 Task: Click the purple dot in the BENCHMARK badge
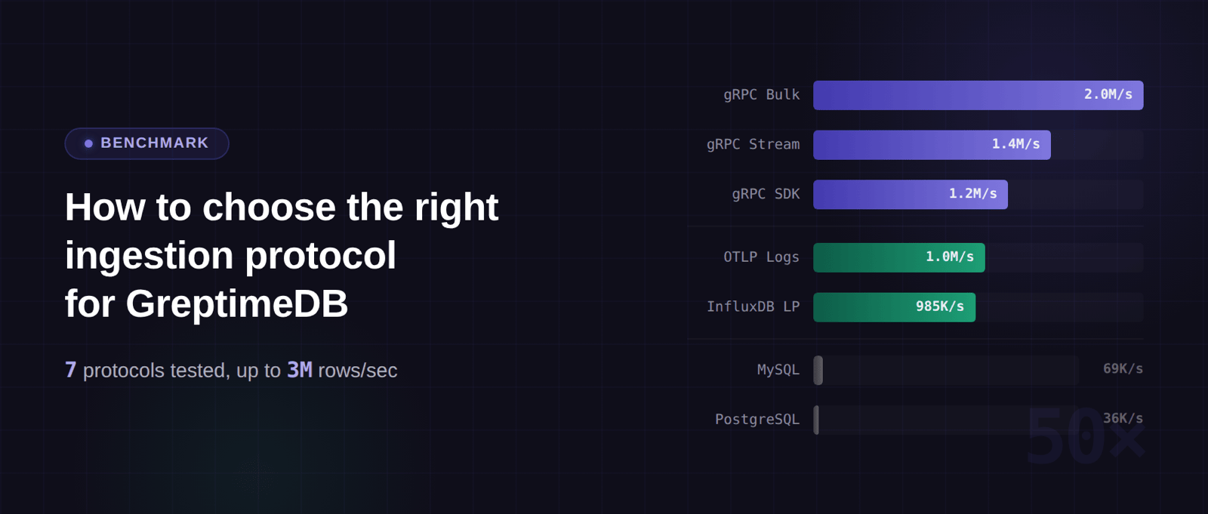88,143
